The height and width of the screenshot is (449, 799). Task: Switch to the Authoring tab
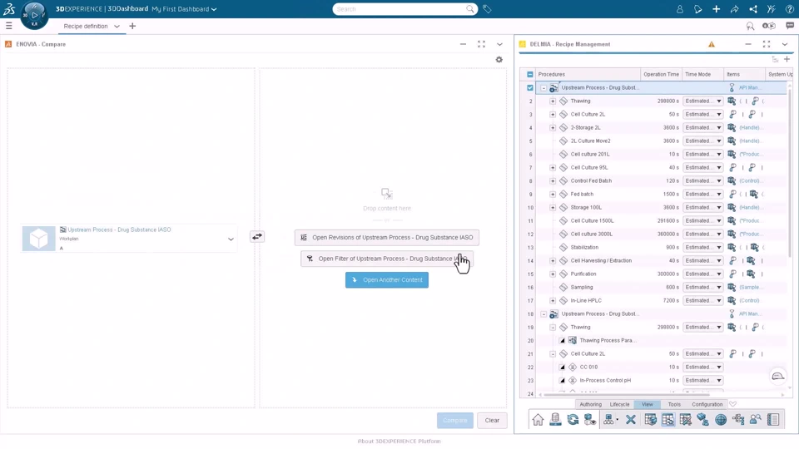pos(591,404)
